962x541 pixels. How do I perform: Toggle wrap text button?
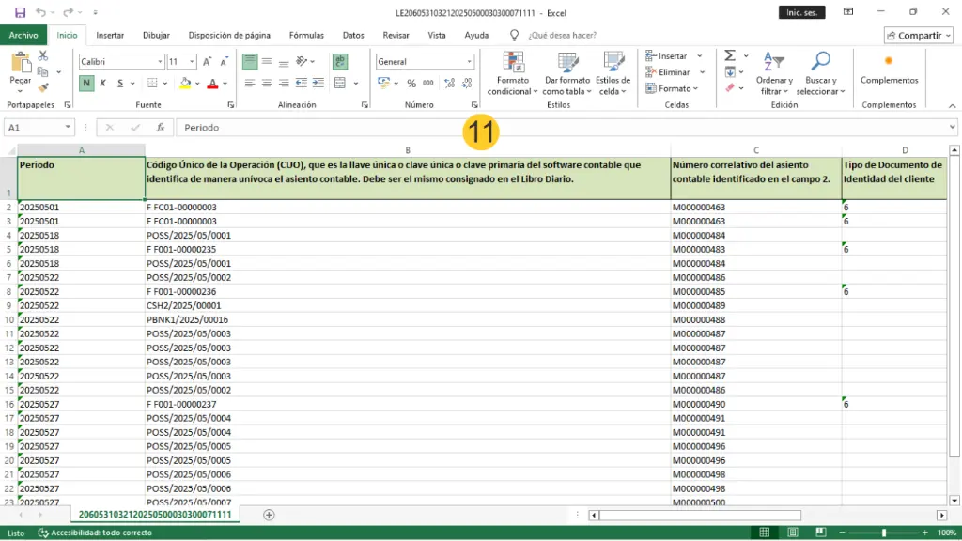click(339, 61)
